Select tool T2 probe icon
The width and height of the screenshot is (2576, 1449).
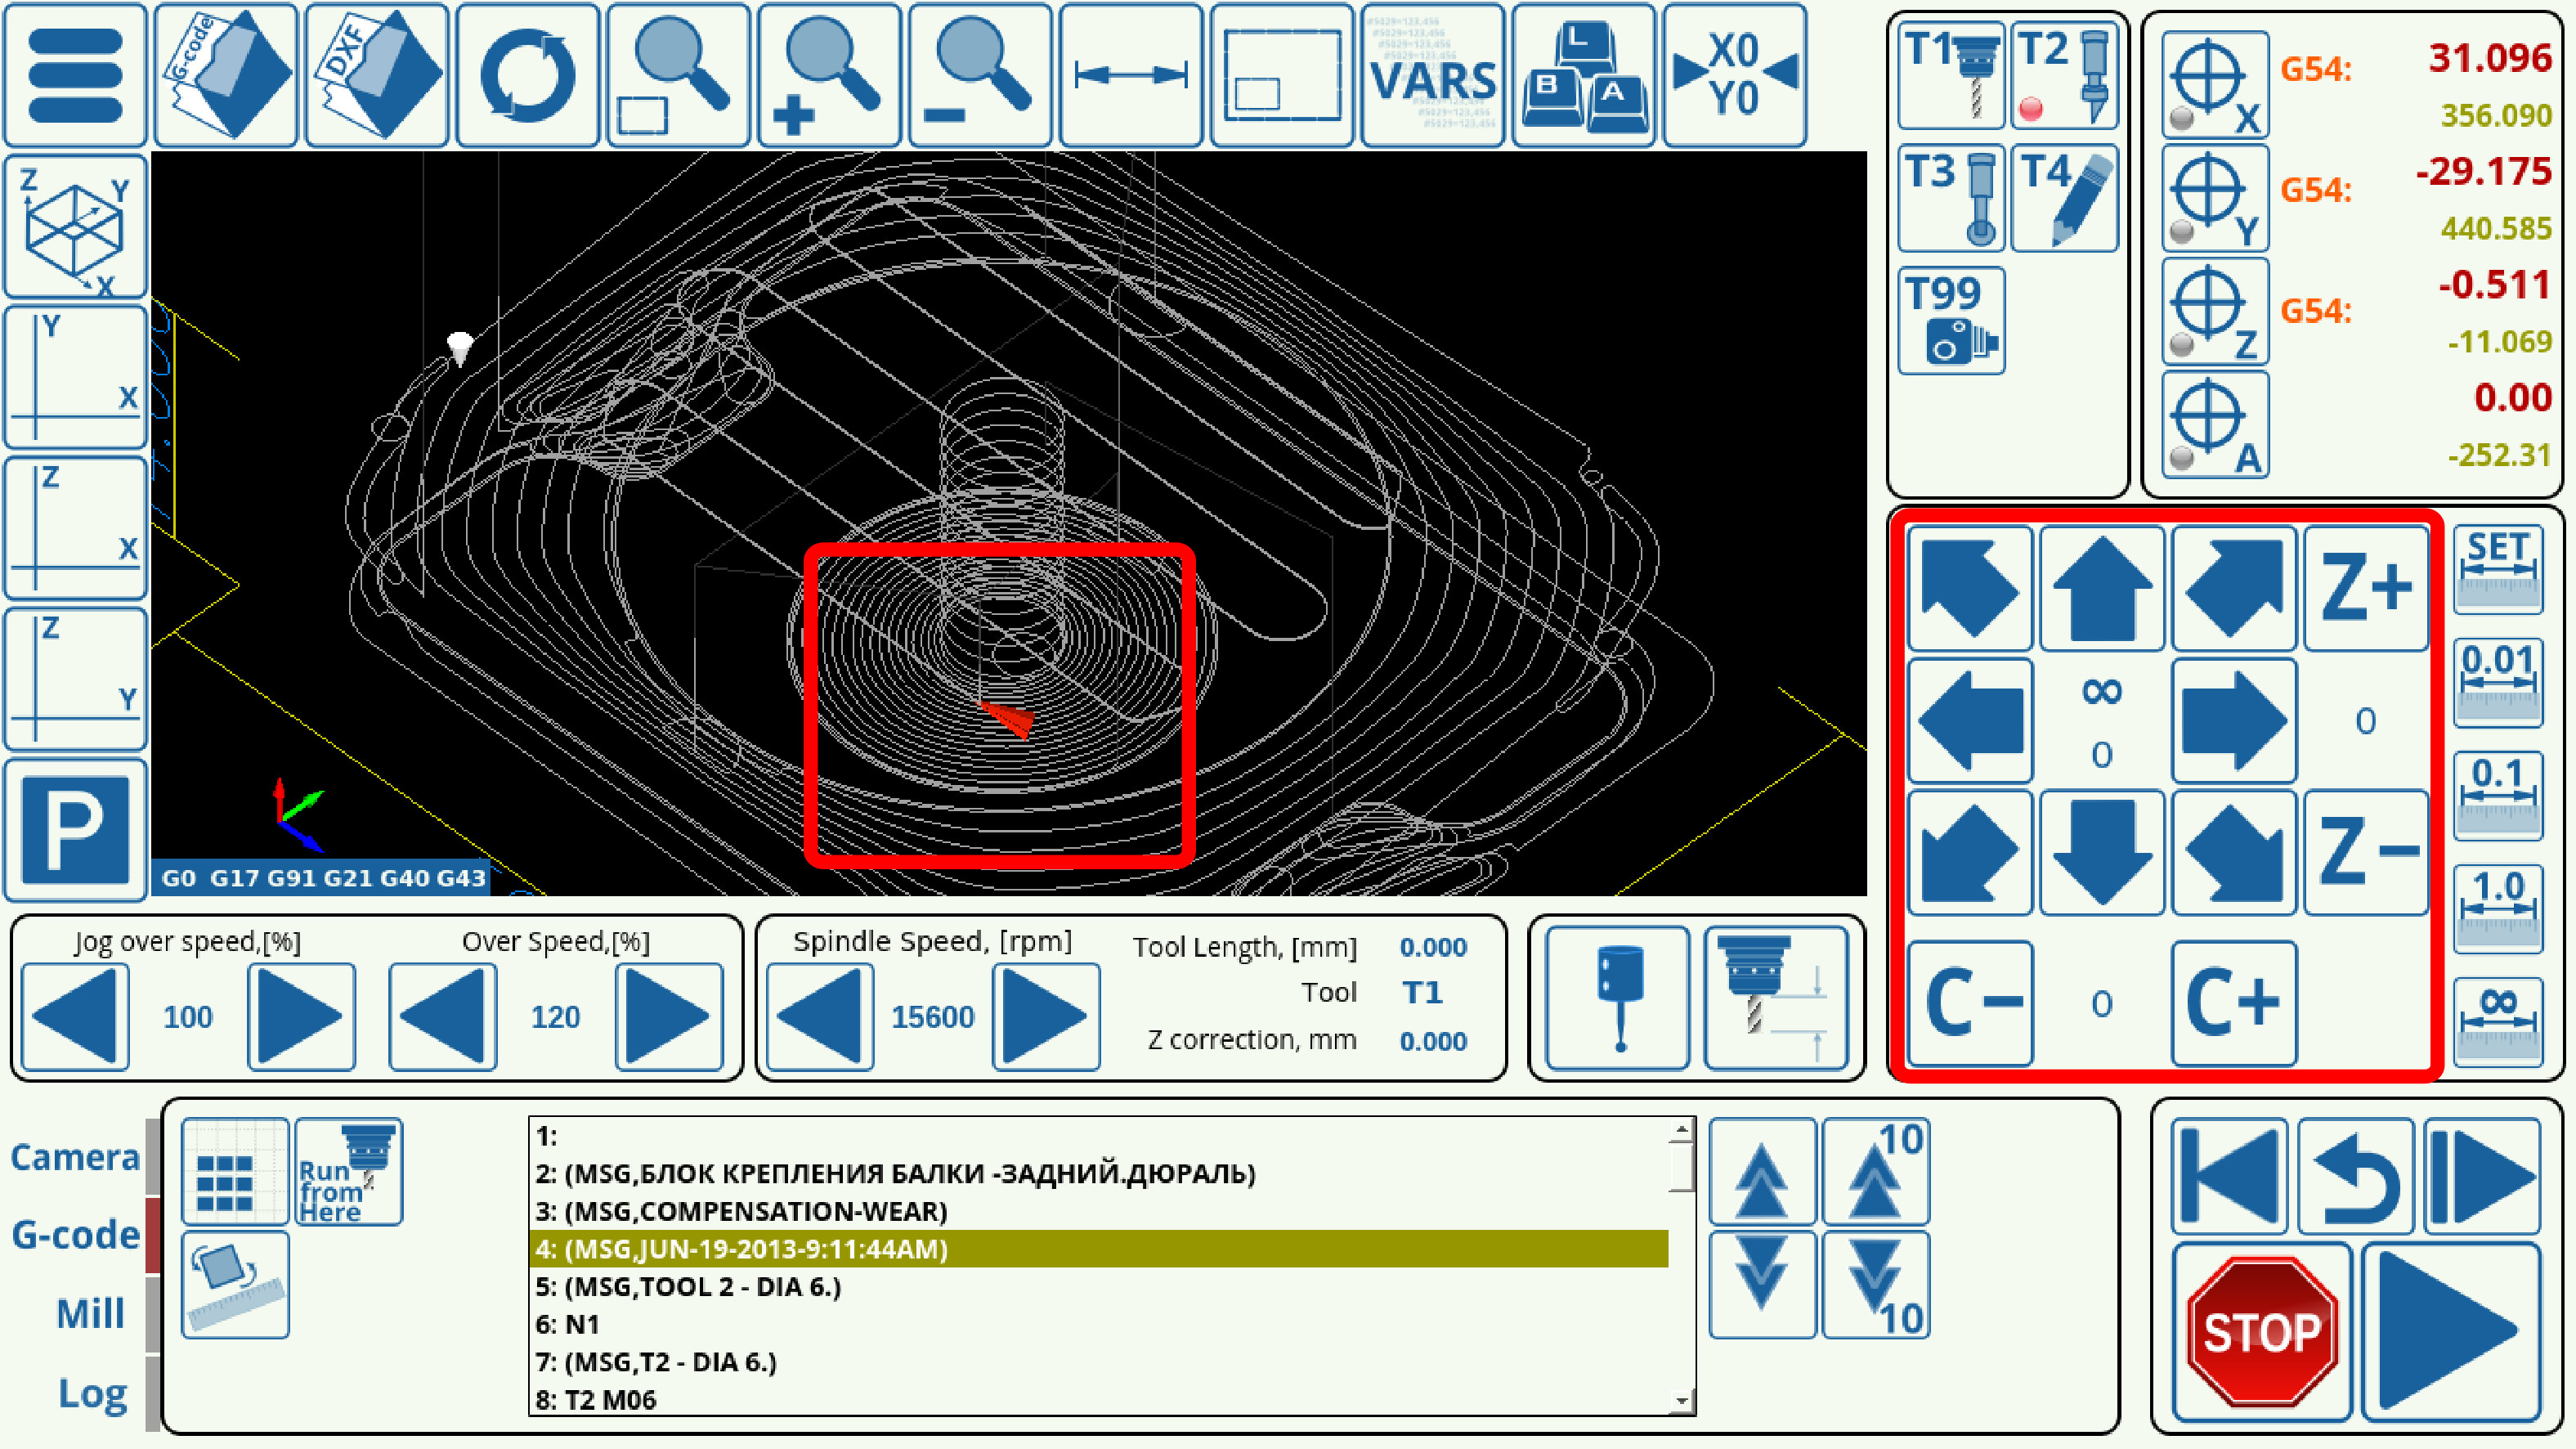[x=2064, y=76]
